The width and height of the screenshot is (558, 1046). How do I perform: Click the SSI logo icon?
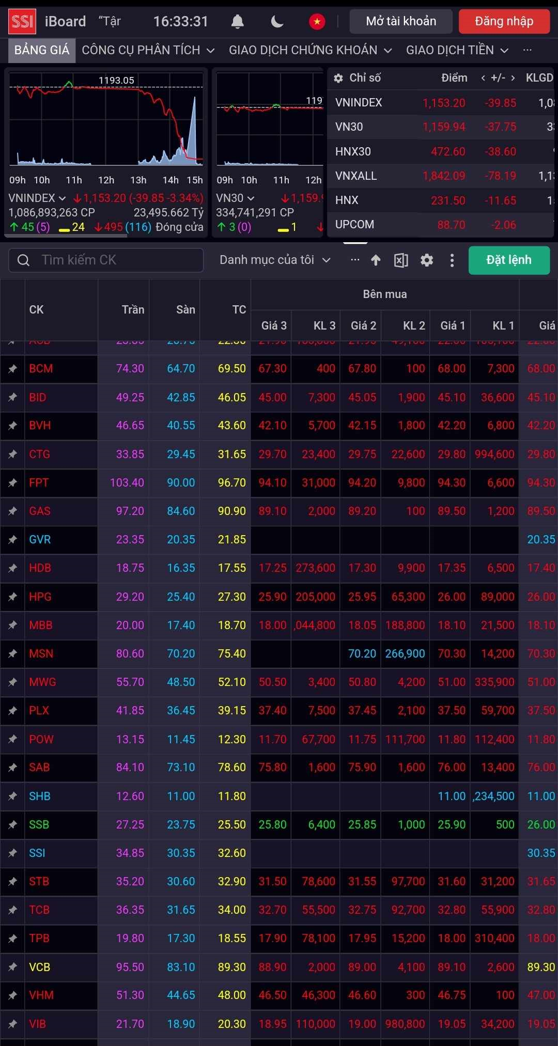pyautogui.click(x=22, y=21)
